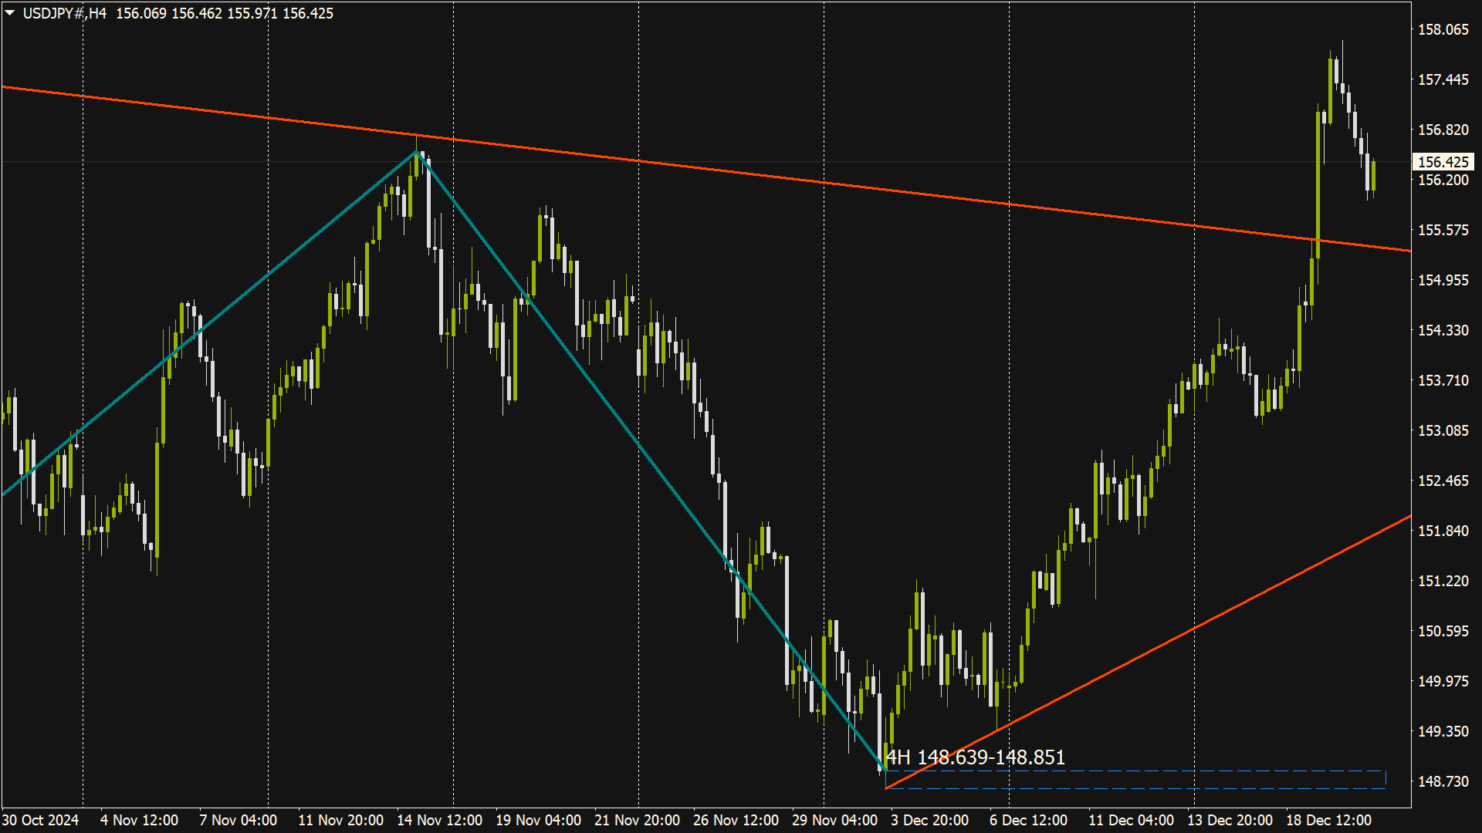Select the 30 Oct 2024 date label

point(41,820)
